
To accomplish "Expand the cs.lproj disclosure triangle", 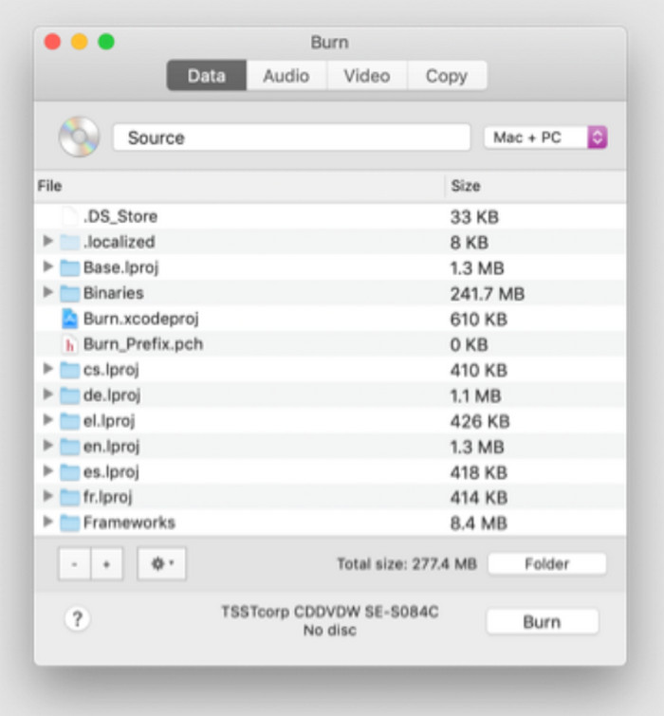I will click(x=48, y=369).
